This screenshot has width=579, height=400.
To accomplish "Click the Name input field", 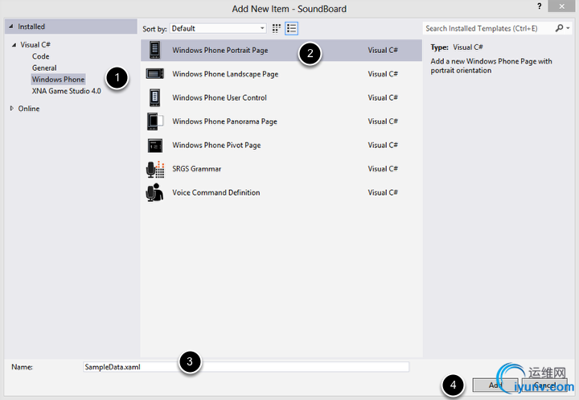I will coord(246,367).
